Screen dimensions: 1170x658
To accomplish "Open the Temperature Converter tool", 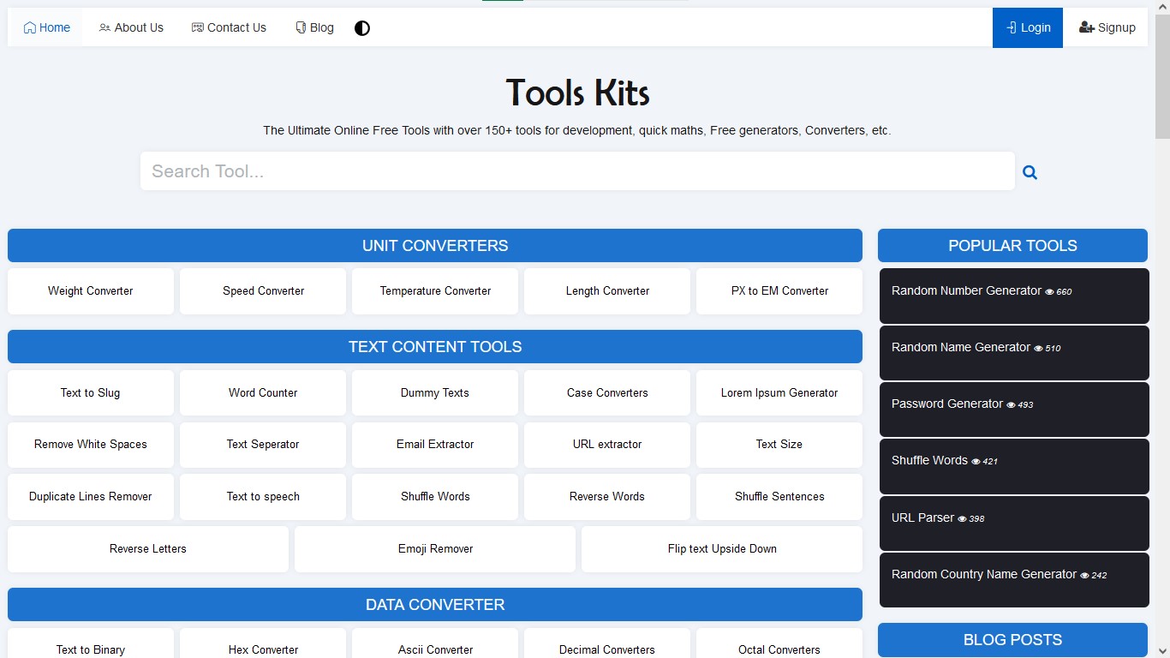I will [435, 291].
